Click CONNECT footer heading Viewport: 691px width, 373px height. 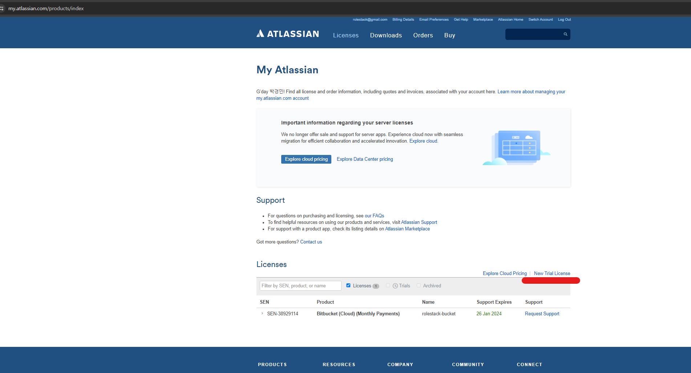pyautogui.click(x=529, y=365)
